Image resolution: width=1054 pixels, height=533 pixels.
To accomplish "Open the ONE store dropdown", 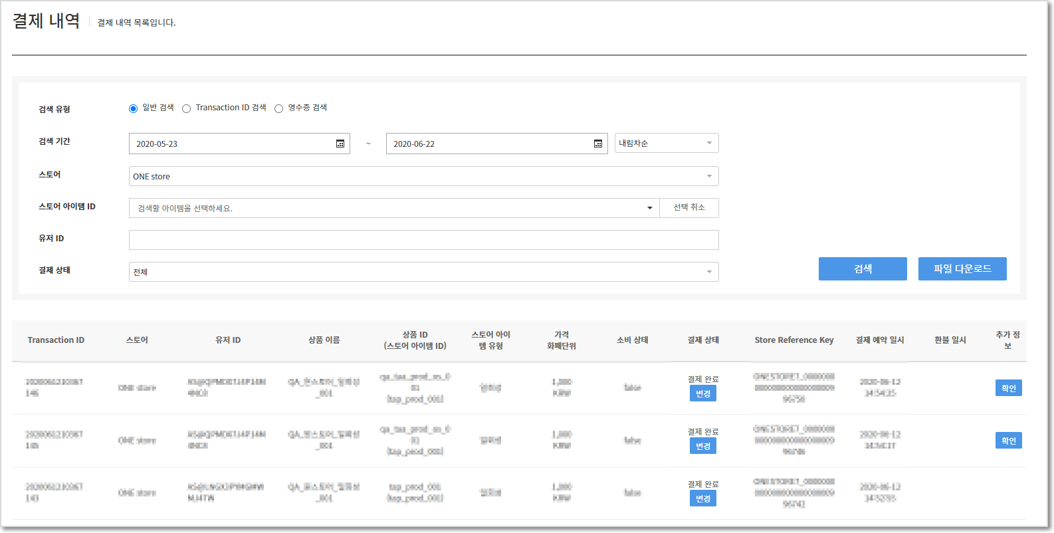I will click(424, 176).
